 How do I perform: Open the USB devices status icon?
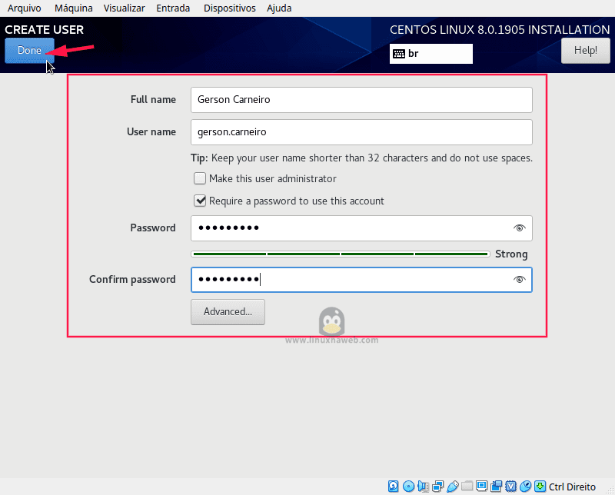click(x=452, y=487)
